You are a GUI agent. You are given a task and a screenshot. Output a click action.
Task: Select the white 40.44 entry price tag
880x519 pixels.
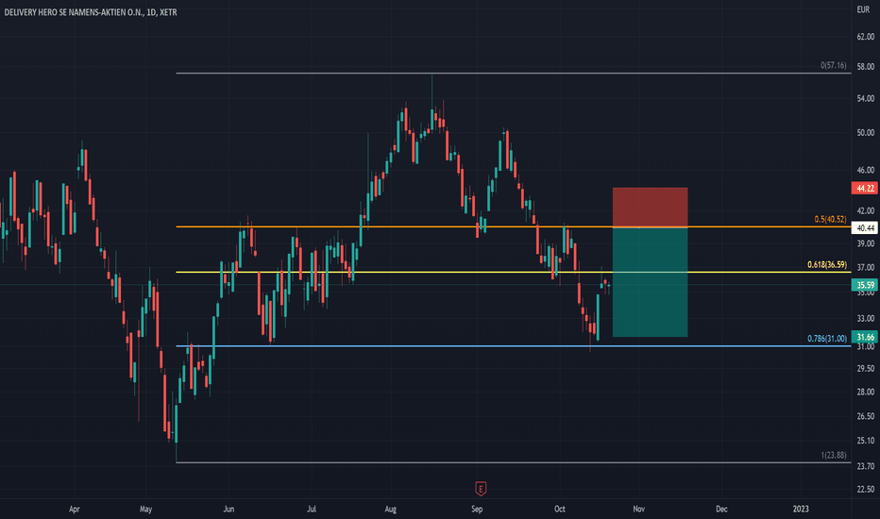[865, 227]
